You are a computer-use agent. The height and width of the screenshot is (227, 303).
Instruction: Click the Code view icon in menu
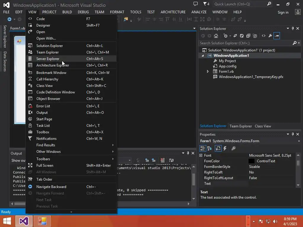click(x=30, y=19)
